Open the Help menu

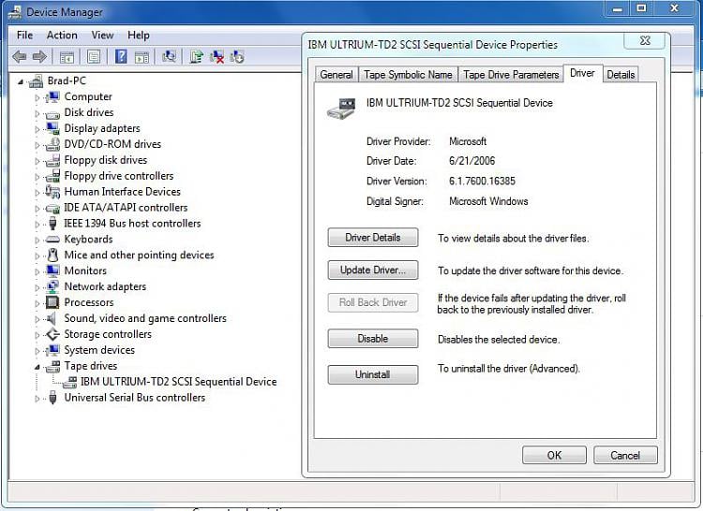coord(139,35)
